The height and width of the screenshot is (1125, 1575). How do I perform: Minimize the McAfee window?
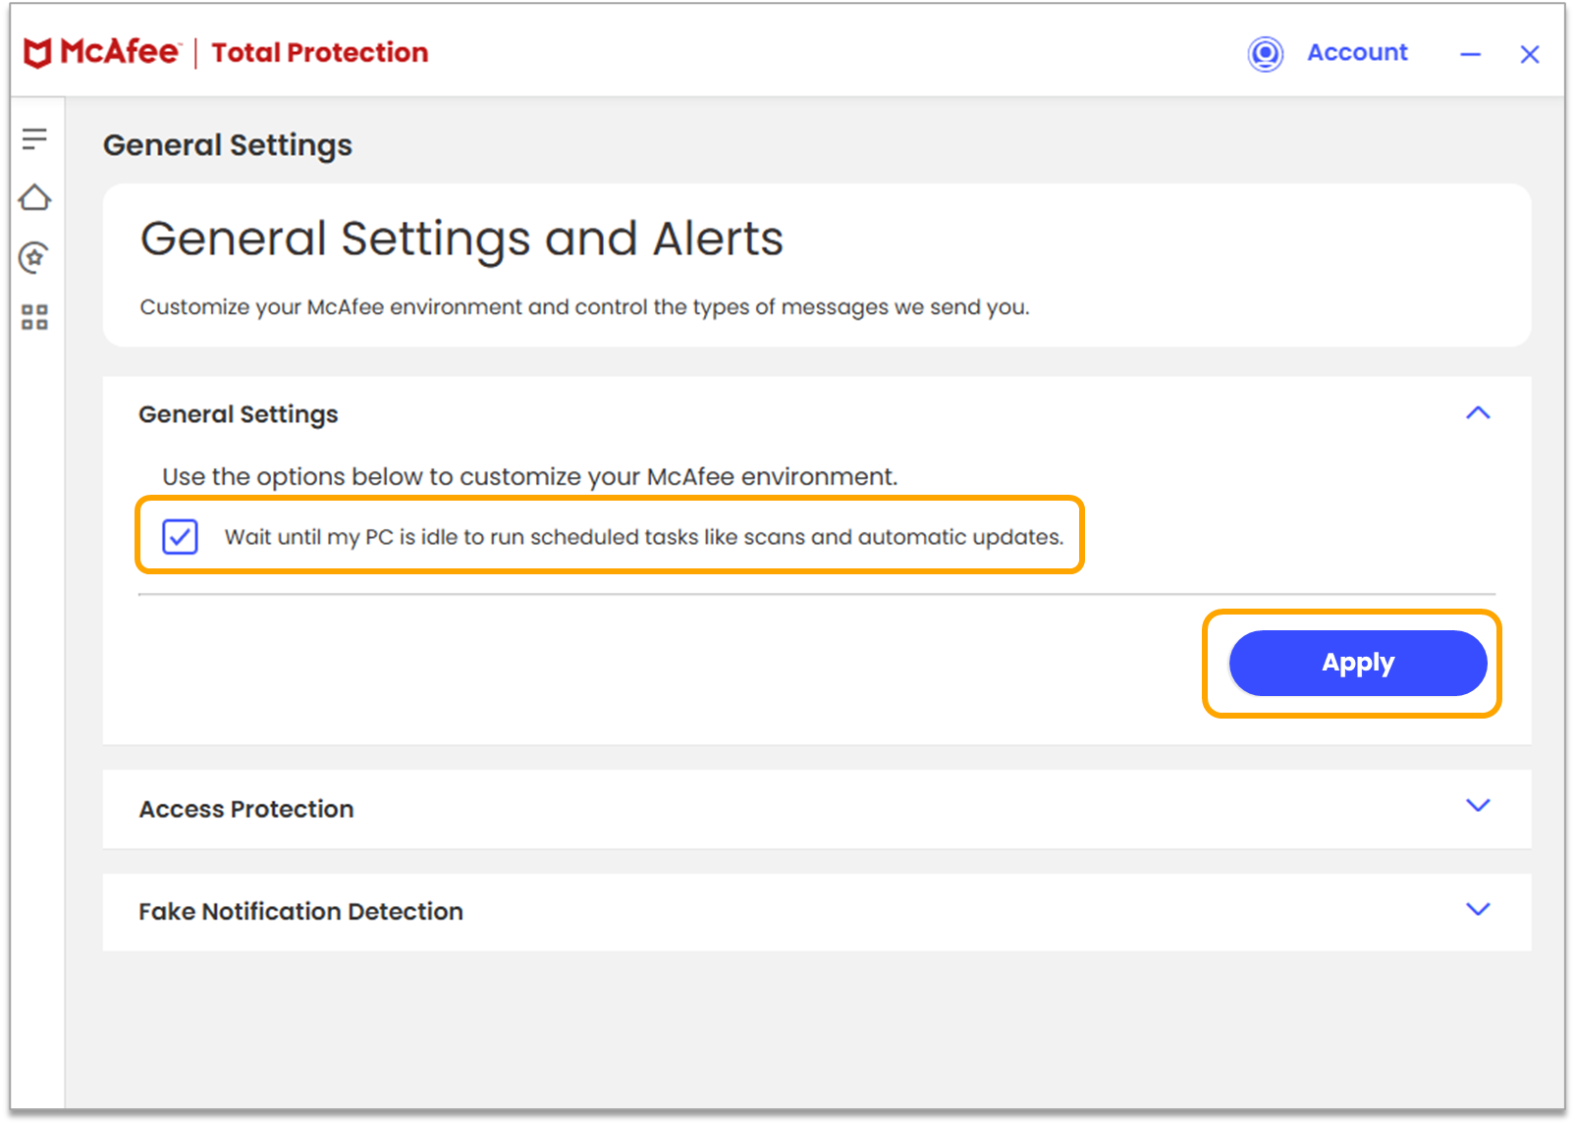tap(1470, 56)
